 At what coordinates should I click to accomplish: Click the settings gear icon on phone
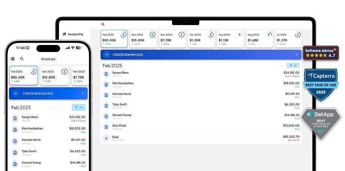13,59
